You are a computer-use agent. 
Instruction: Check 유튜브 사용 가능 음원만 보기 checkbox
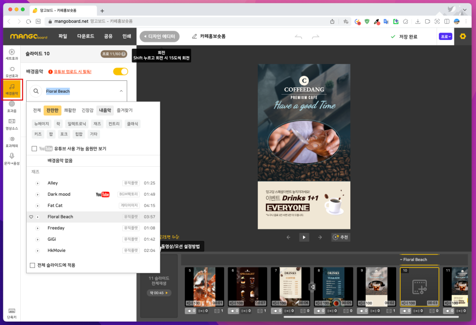pyautogui.click(x=34, y=148)
